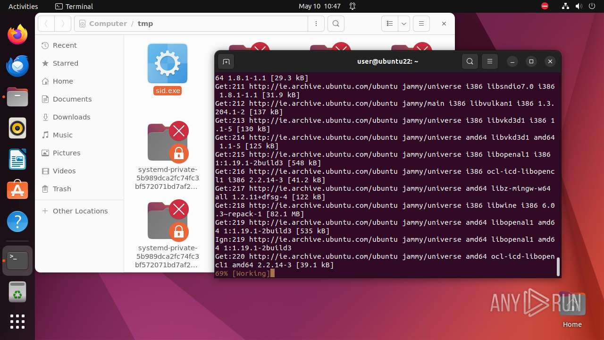Open the network status icon
The width and height of the screenshot is (604, 340).
tap(566, 7)
